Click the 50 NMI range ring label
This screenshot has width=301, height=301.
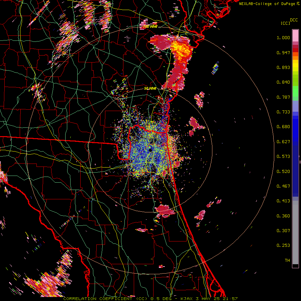pos(150,88)
